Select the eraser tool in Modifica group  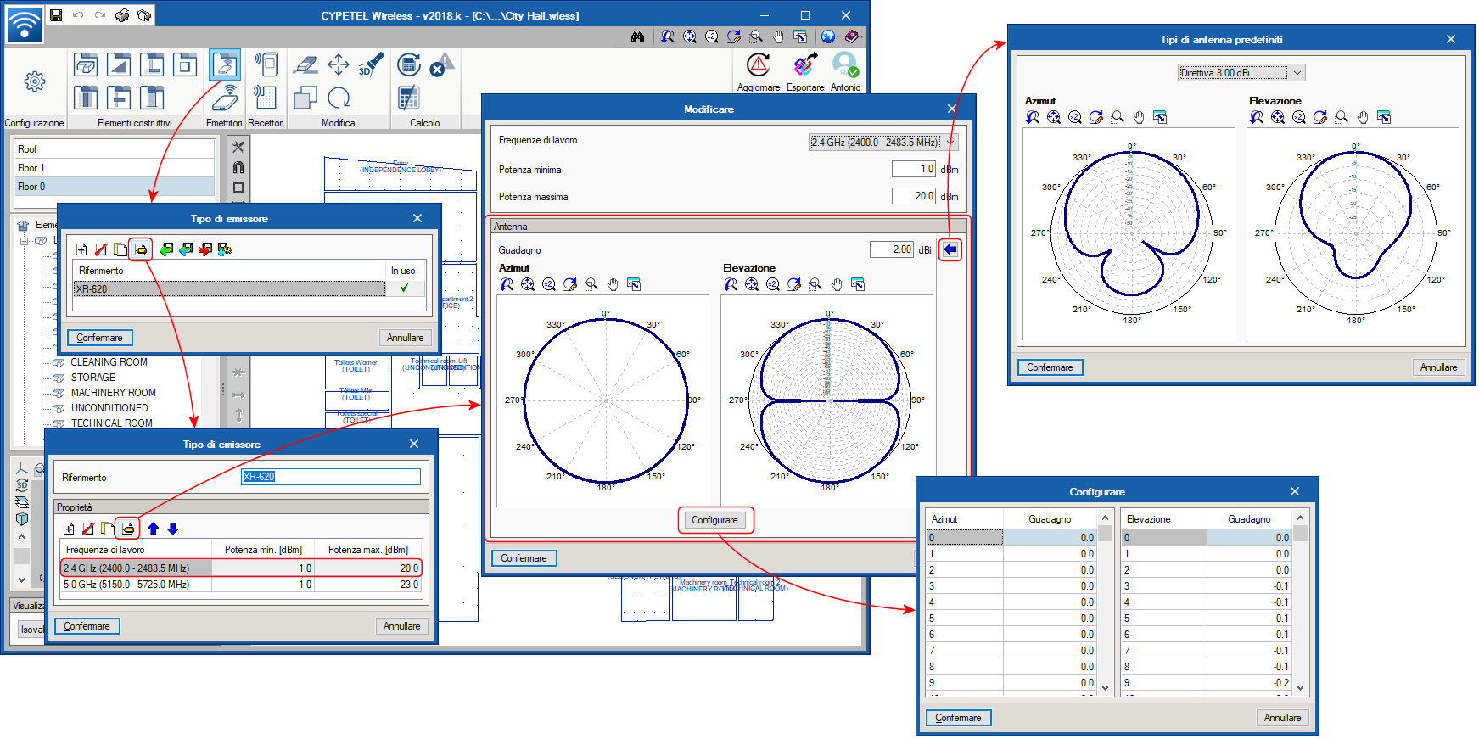coord(305,64)
